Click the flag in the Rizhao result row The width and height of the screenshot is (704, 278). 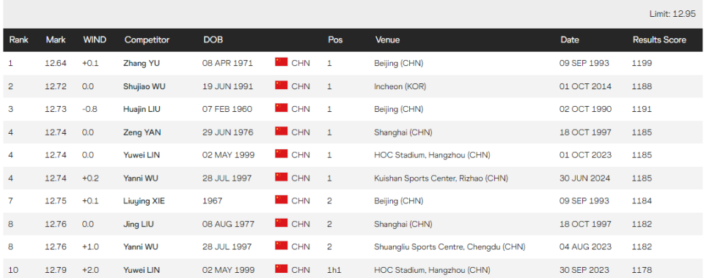(x=281, y=177)
